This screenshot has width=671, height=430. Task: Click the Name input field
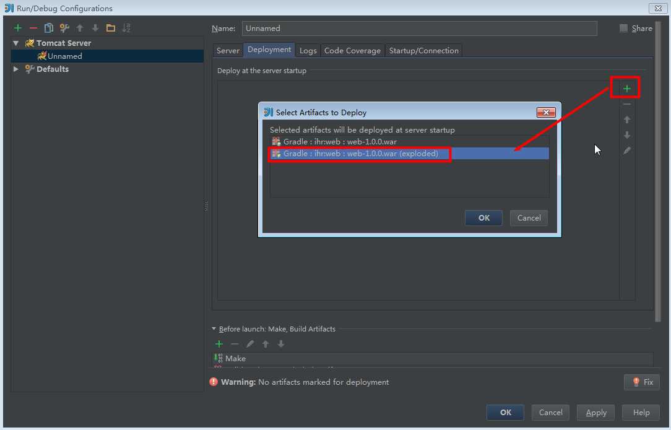(420, 29)
